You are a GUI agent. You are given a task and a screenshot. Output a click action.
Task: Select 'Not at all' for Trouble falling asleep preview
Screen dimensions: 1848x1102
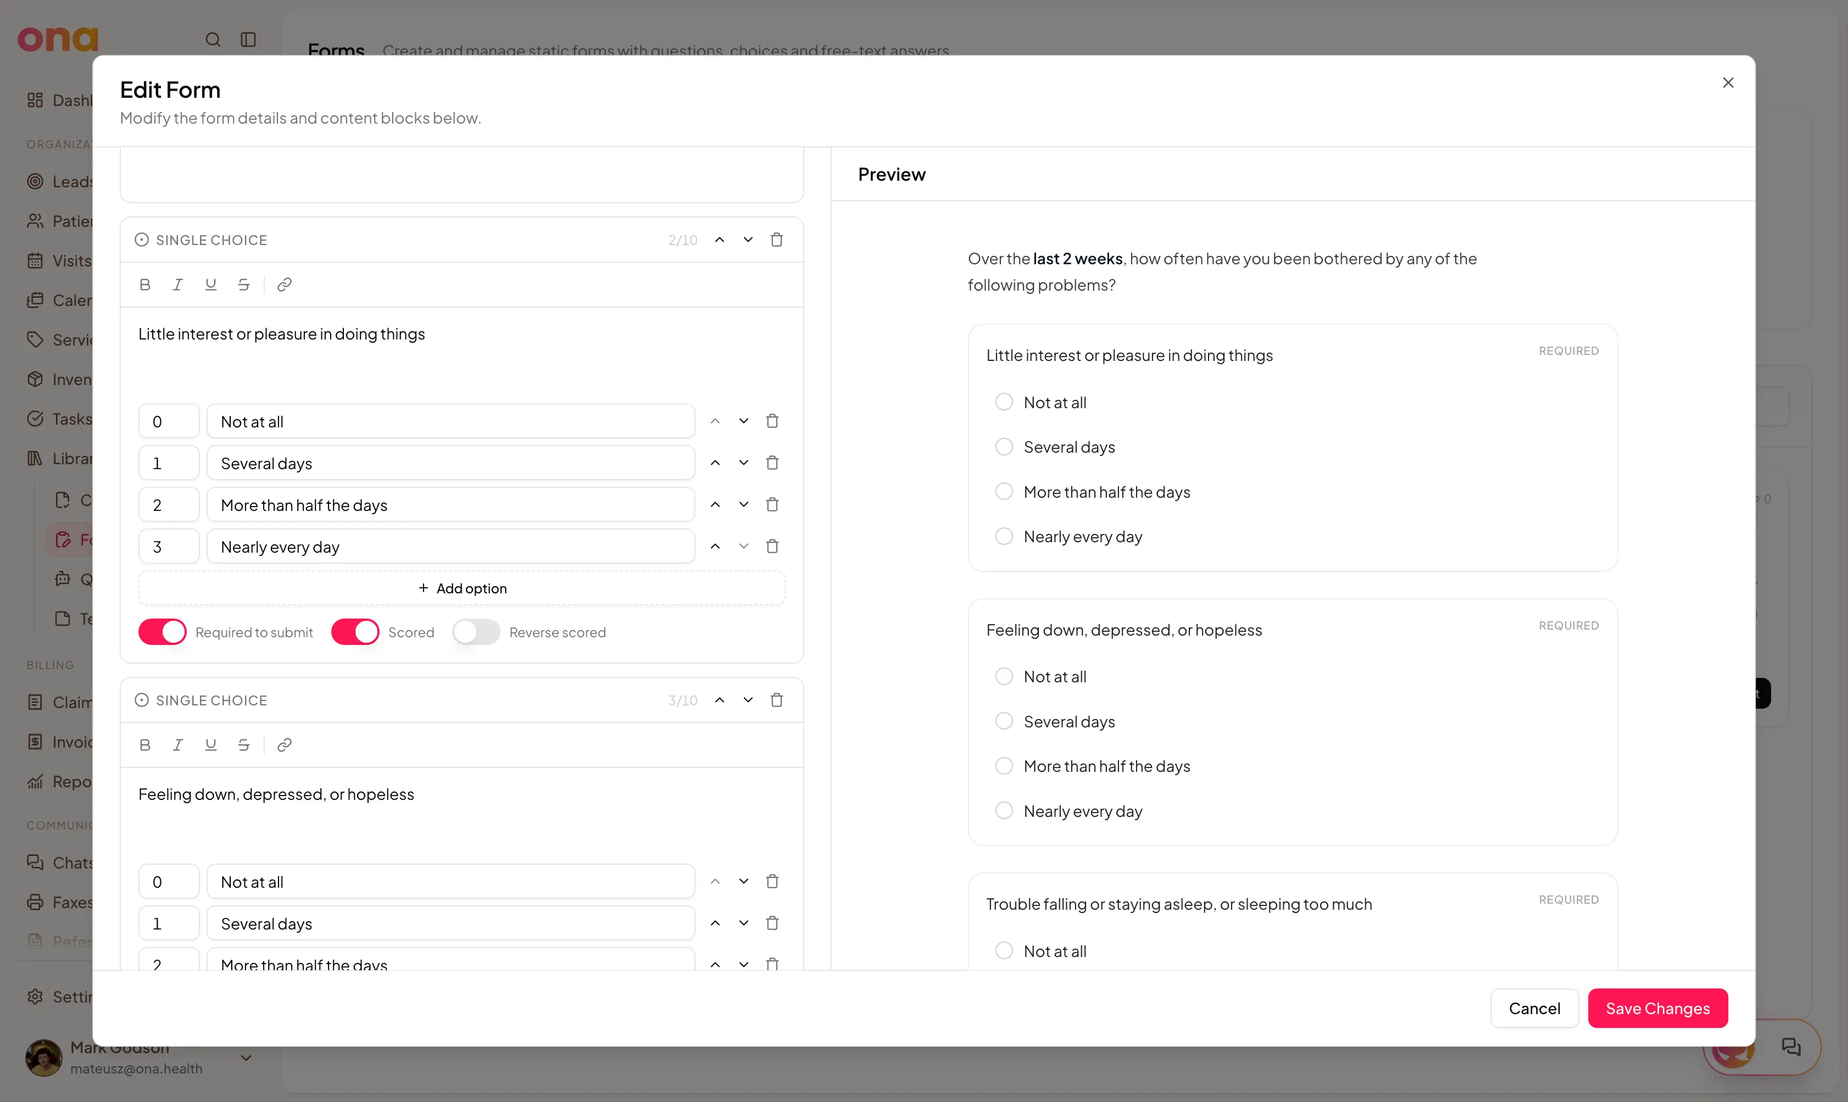(x=1004, y=950)
